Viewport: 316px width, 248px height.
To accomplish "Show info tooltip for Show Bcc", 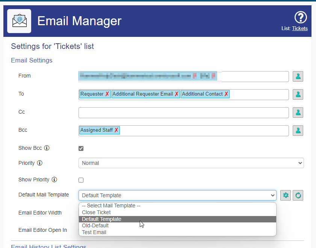I will (x=47, y=148).
